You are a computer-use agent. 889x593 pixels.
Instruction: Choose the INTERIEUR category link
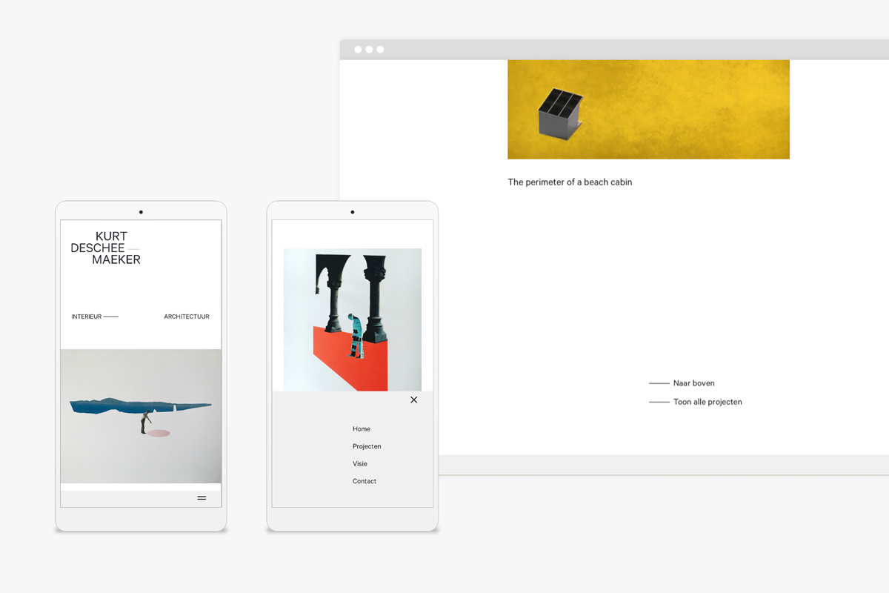click(95, 317)
